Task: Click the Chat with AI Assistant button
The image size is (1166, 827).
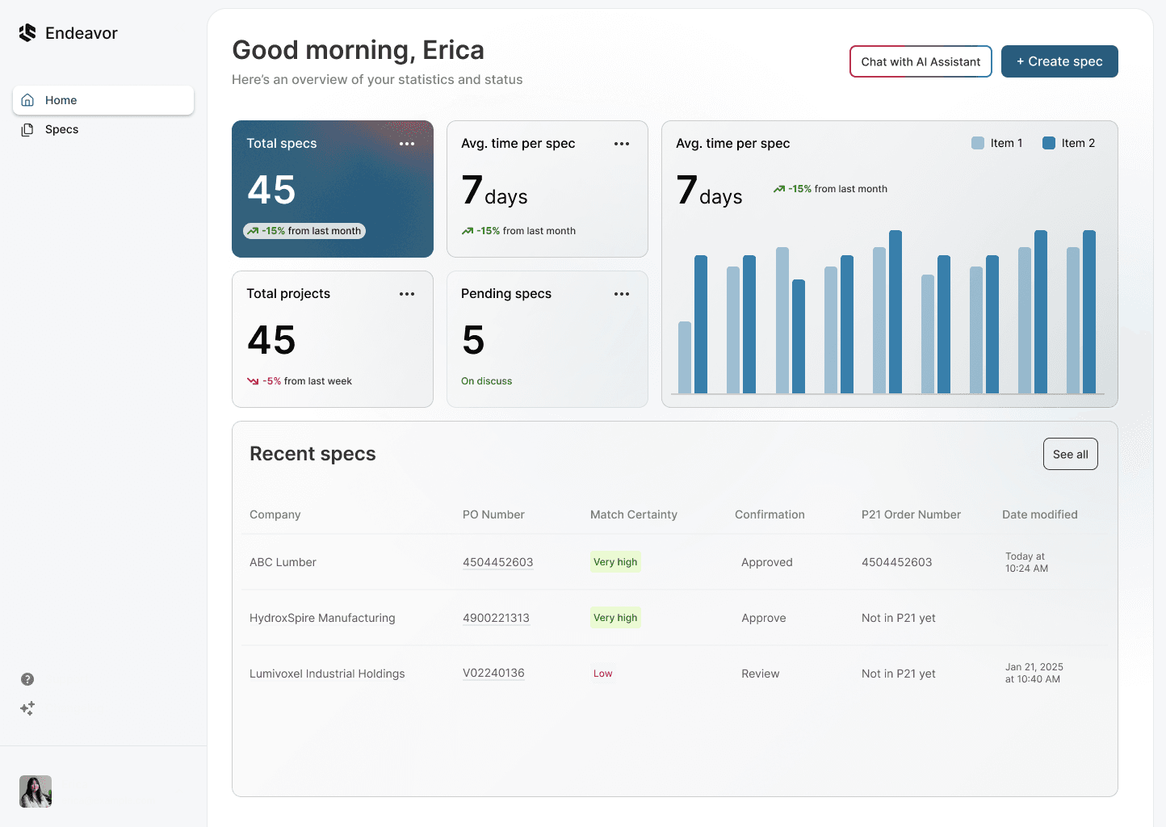Action: pos(921,61)
